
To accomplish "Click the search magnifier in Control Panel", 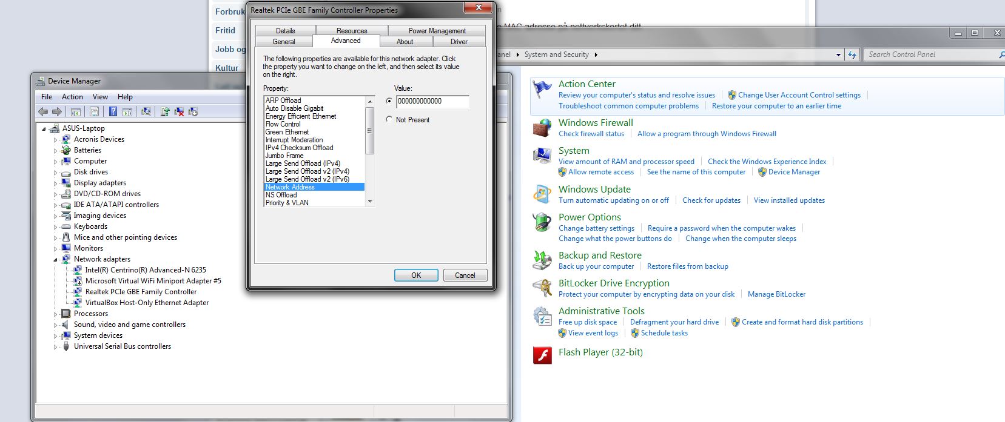I will click(1001, 54).
